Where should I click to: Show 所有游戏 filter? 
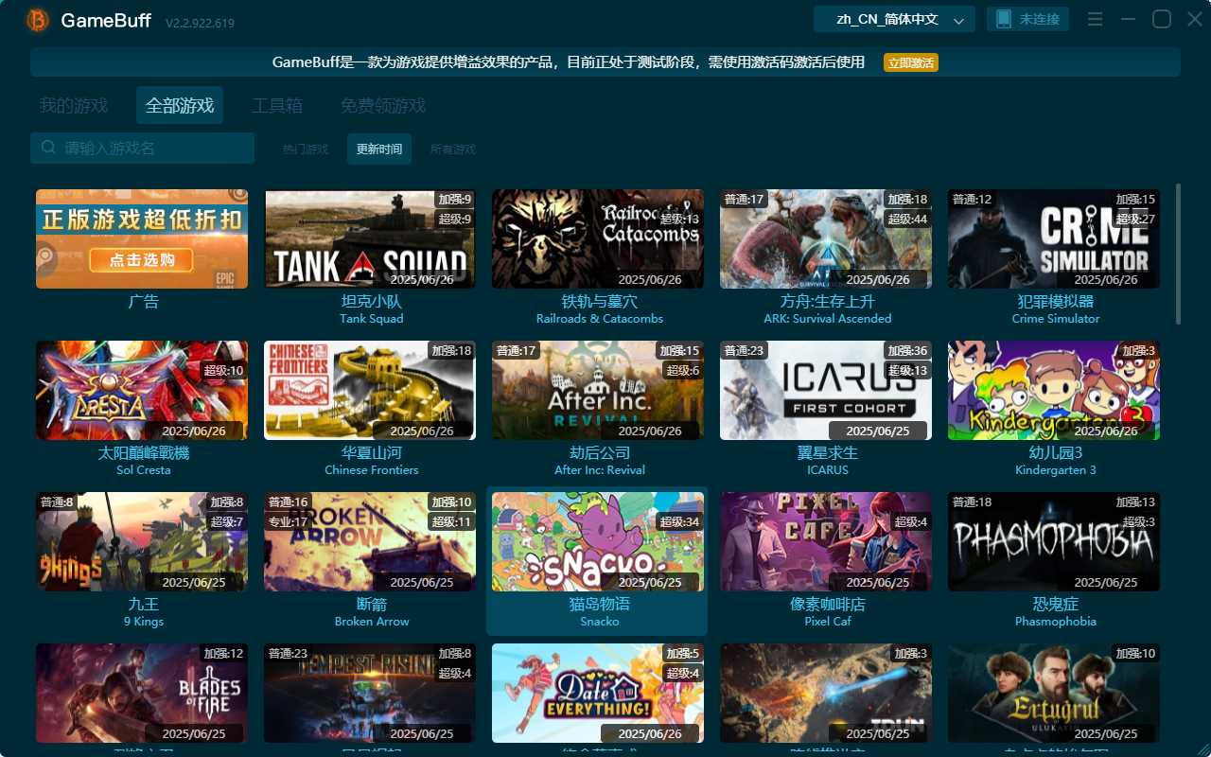[x=453, y=149]
